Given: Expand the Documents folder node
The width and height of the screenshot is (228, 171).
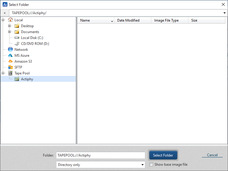Looking at the screenshot, I should pos(9,32).
